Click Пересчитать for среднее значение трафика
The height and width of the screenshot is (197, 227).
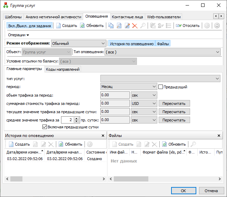pyautogui.click(x=174, y=120)
